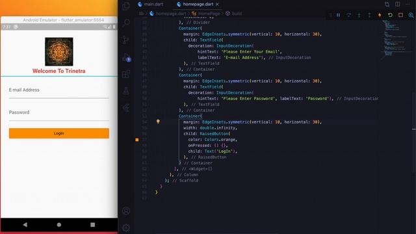Click the '// Divider' comment line
The height and width of the screenshot is (234, 416).
tap(198, 22)
